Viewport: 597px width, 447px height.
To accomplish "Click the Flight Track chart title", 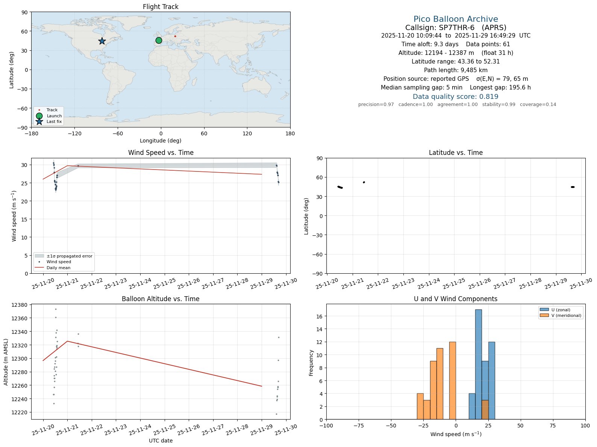I will click(x=161, y=7).
